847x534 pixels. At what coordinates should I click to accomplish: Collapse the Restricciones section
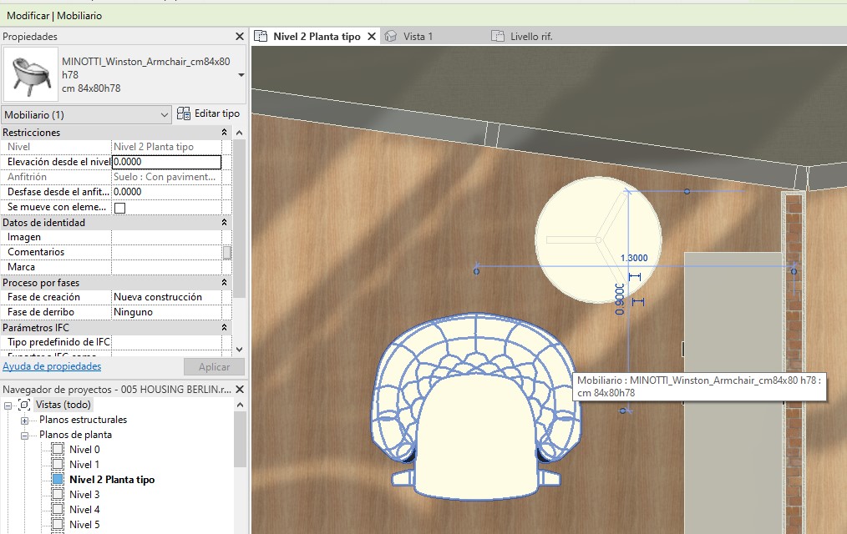tap(224, 133)
